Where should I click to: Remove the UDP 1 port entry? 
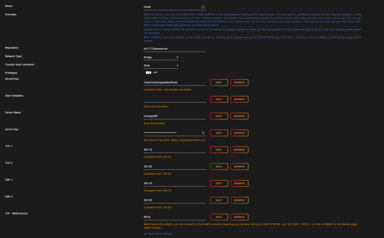[239, 183]
